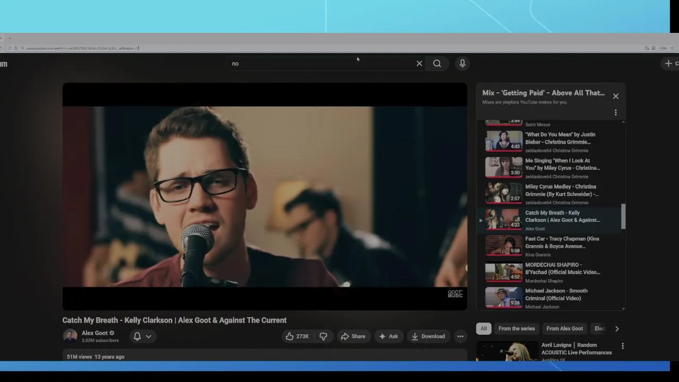Show more filter chips with right arrow

[x=616, y=328]
